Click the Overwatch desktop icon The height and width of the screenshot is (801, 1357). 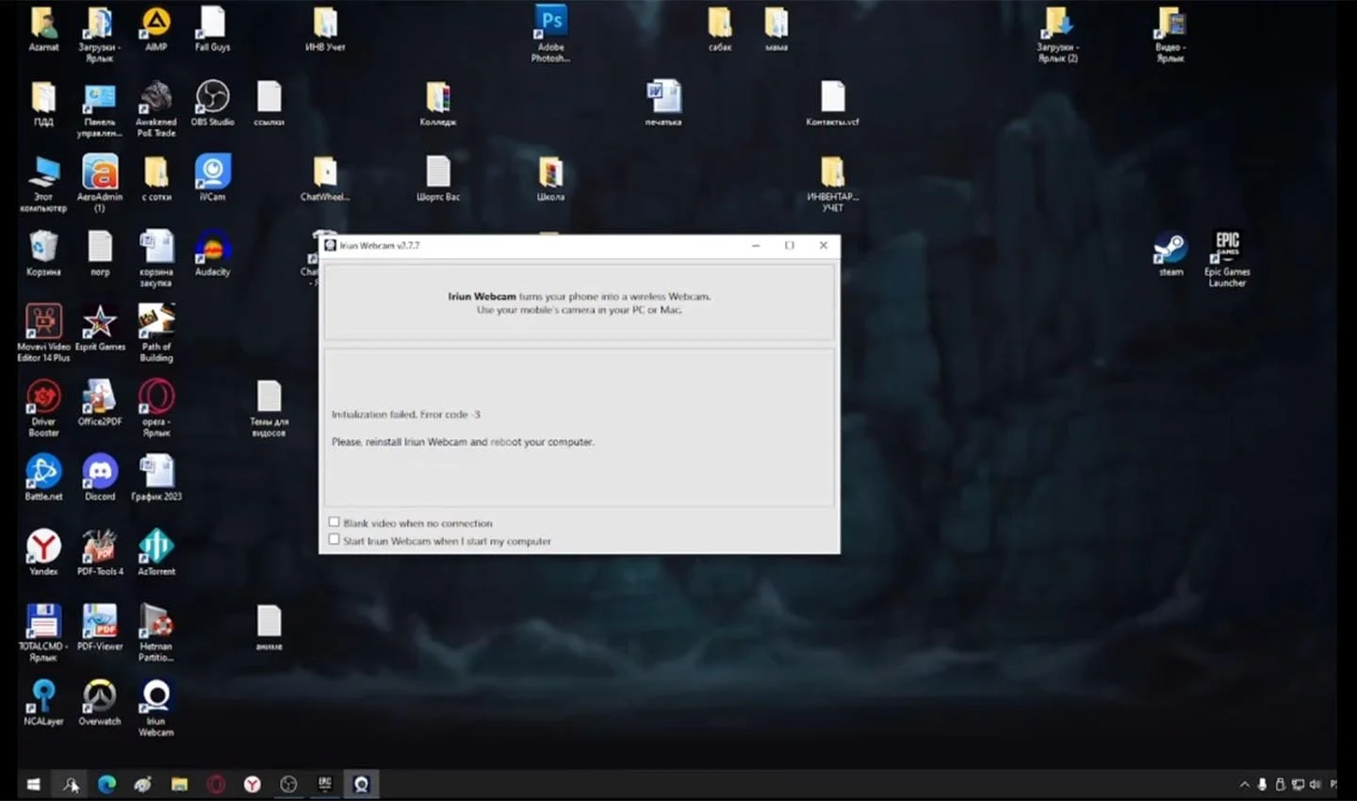[100, 702]
